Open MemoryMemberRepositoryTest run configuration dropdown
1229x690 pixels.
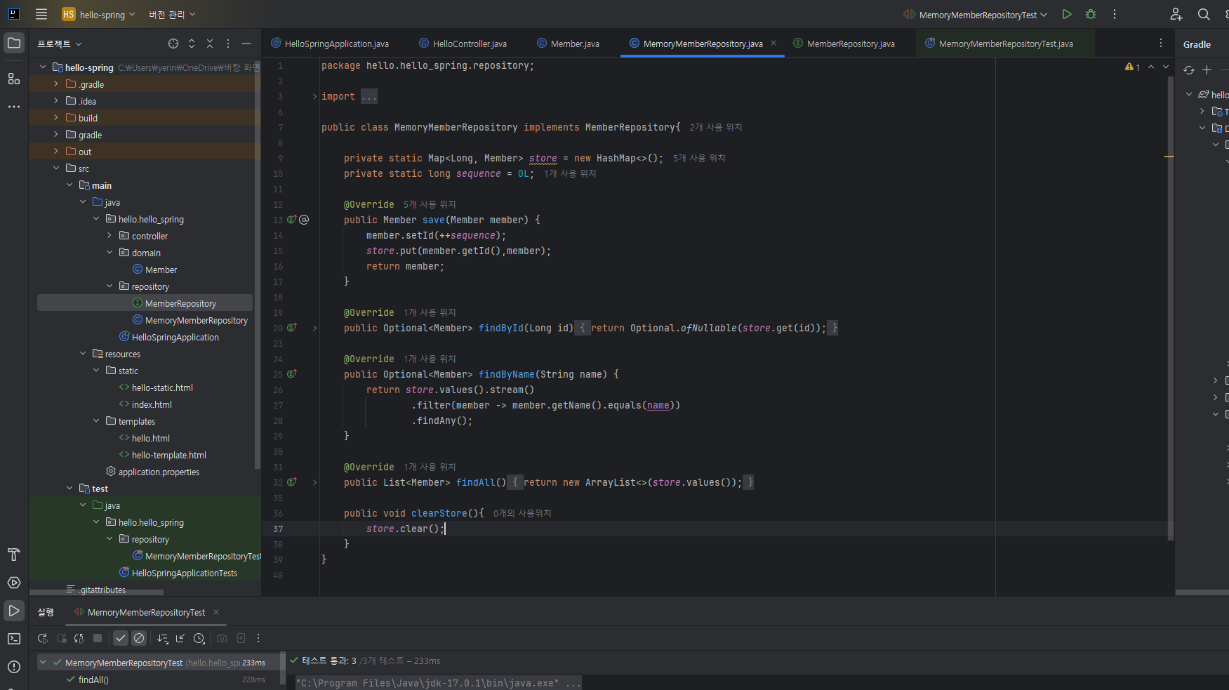coord(976,14)
